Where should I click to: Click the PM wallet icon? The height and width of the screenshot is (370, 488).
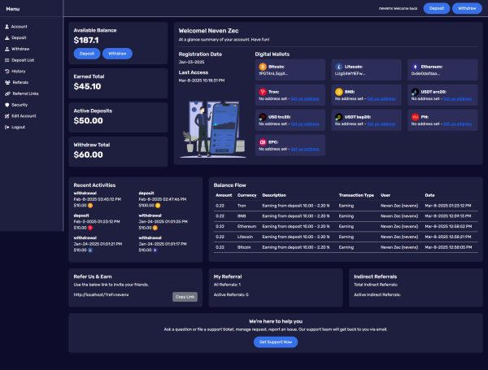pyautogui.click(x=414, y=117)
